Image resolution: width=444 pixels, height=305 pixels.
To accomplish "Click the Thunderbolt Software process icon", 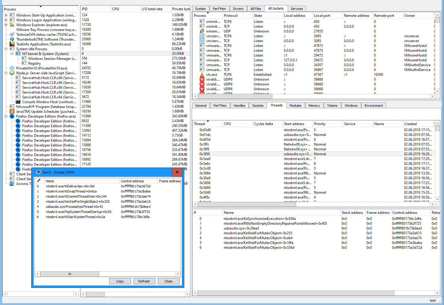I will point(12,39).
